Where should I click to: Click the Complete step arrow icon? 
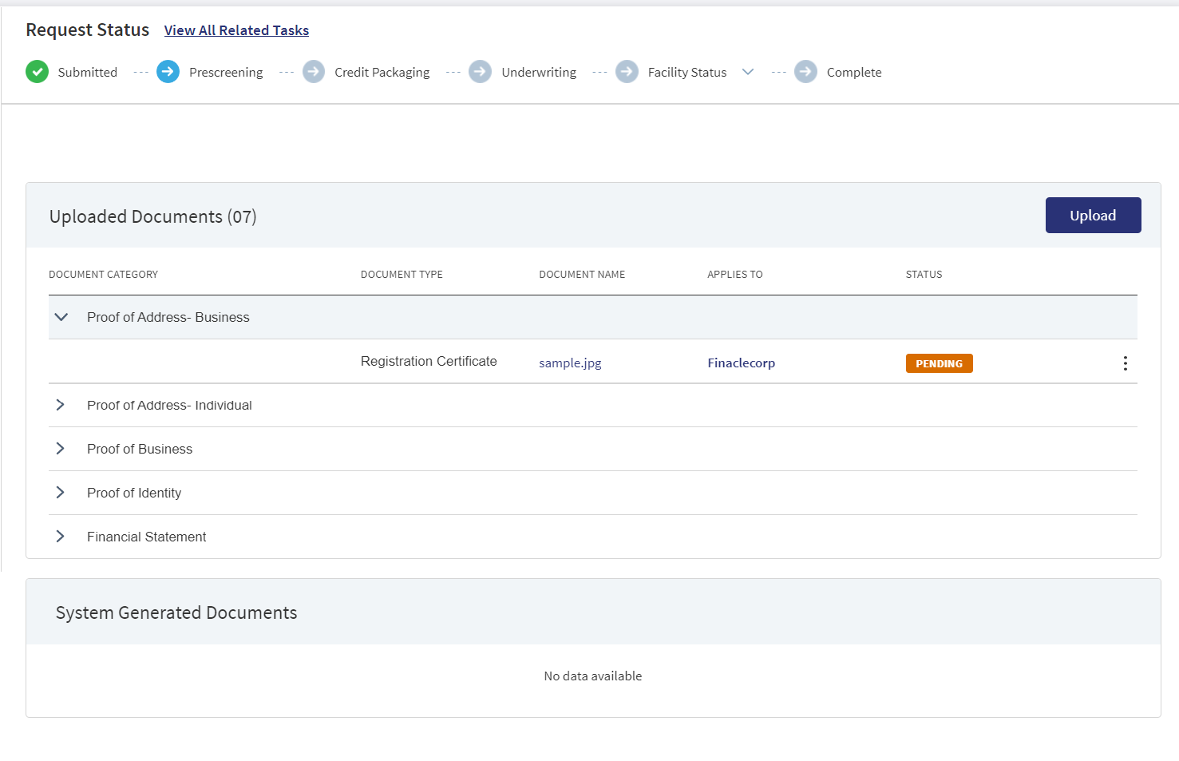click(x=805, y=72)
